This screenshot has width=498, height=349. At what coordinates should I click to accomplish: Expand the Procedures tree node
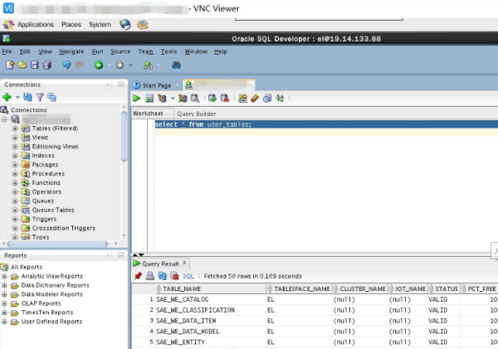tap(15, 174)
